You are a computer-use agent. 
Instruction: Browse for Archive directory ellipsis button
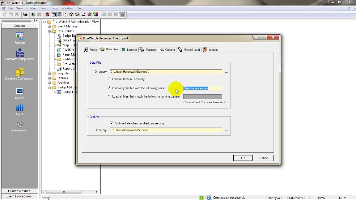point(226,130)
